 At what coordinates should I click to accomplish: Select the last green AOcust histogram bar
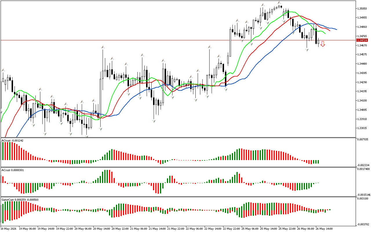point(318,162)
